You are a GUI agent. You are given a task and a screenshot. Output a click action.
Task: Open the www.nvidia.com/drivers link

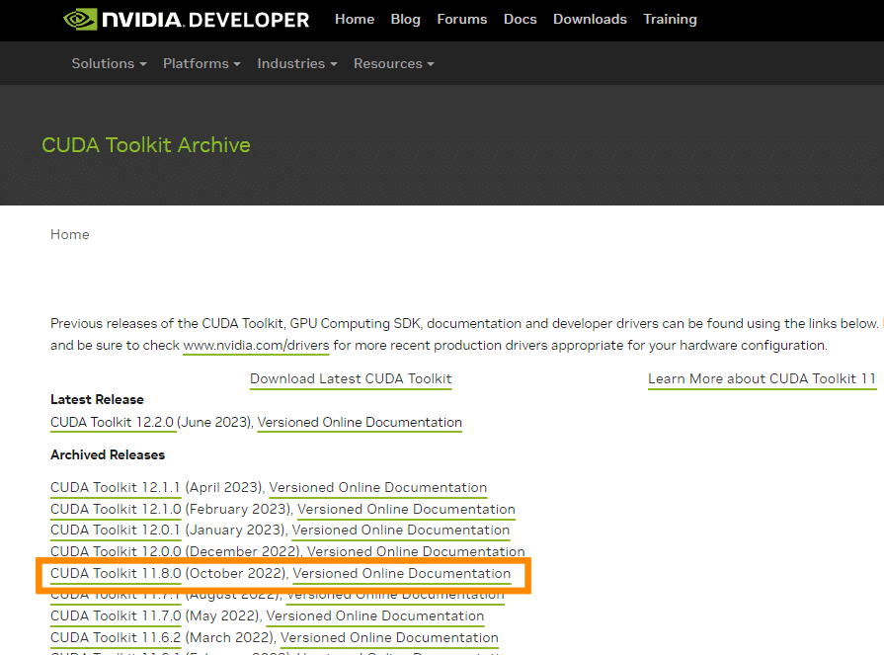tap(256, 346)
